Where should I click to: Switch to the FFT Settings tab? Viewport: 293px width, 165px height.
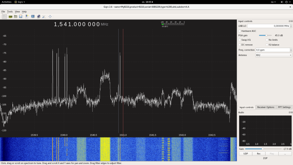click(284, 107)
